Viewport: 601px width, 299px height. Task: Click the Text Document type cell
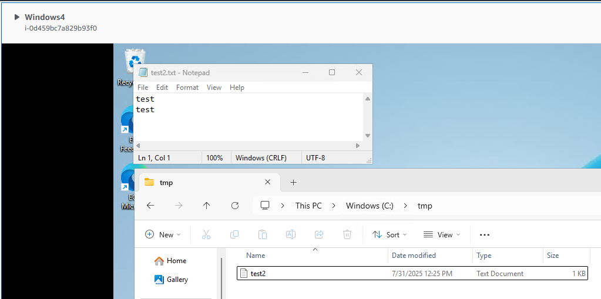[500, 274]
